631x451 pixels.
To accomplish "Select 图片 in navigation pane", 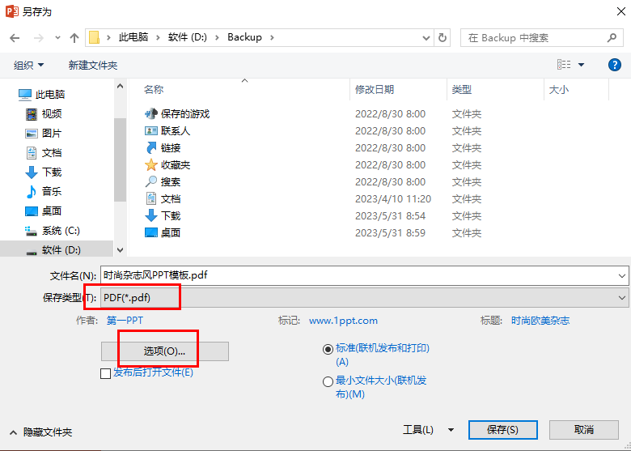I will tap(44, 134).
